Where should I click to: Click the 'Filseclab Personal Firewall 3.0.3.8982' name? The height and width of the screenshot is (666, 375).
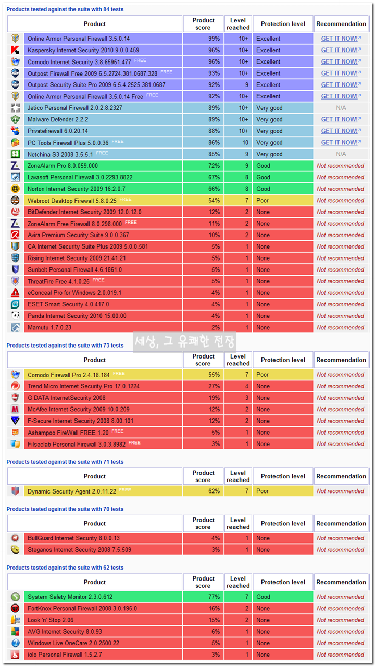pos(77,444)
